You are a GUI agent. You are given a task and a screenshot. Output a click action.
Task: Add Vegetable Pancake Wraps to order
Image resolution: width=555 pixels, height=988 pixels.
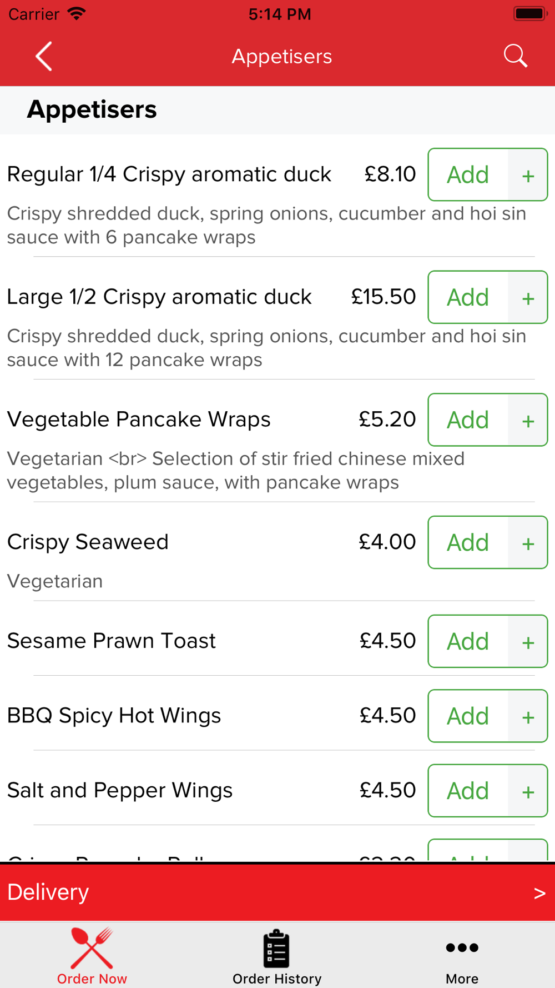point(468,420)
